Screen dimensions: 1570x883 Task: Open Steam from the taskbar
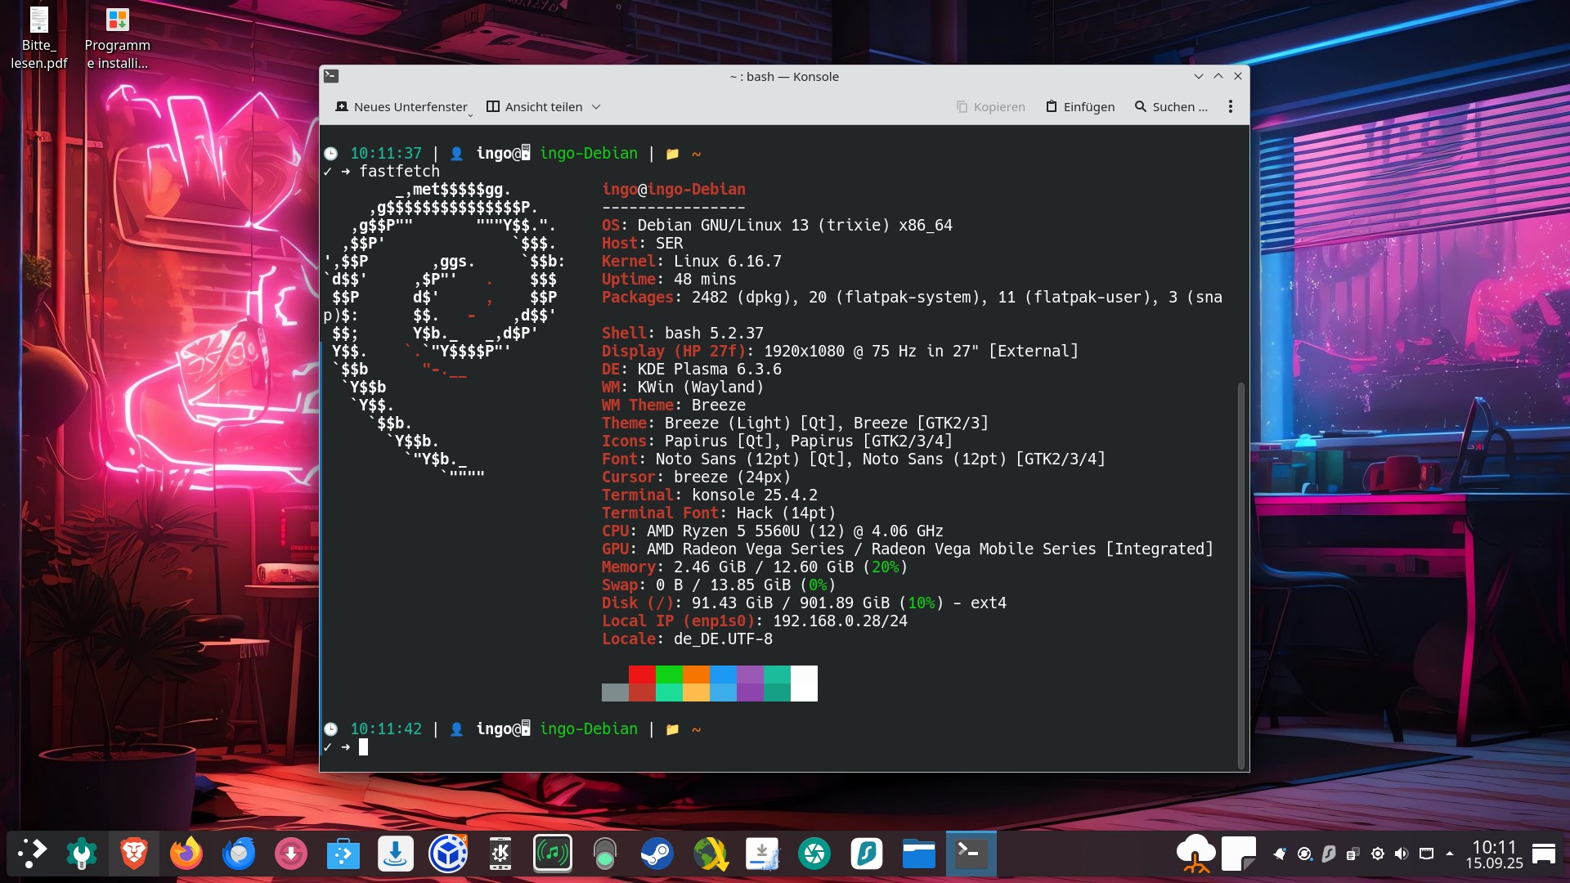(x=657, y=854)
